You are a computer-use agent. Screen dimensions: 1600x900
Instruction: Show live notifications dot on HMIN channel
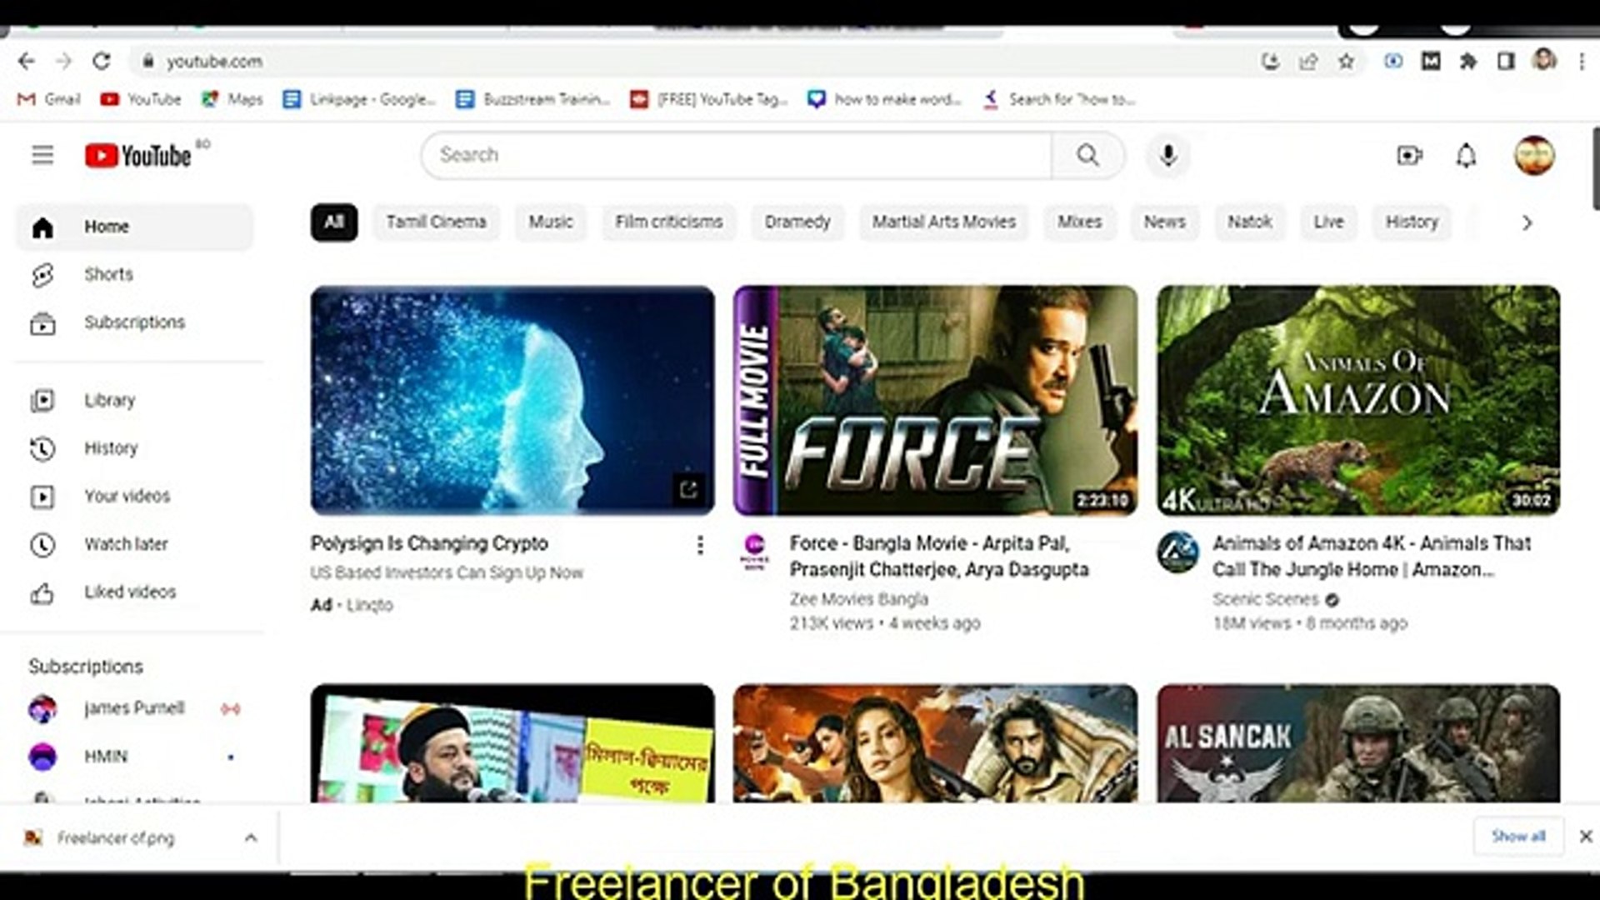click(x=231, y=757)
